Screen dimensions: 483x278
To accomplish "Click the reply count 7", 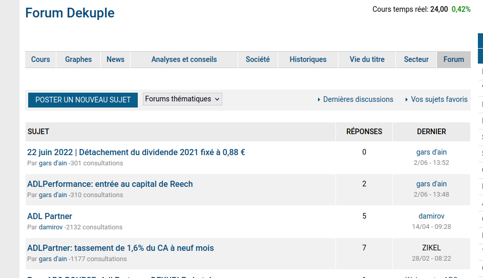I will [364, 248].
